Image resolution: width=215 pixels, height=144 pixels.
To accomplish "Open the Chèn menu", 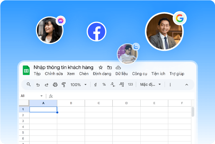I will pyautogui.click(x=84, y=74).
